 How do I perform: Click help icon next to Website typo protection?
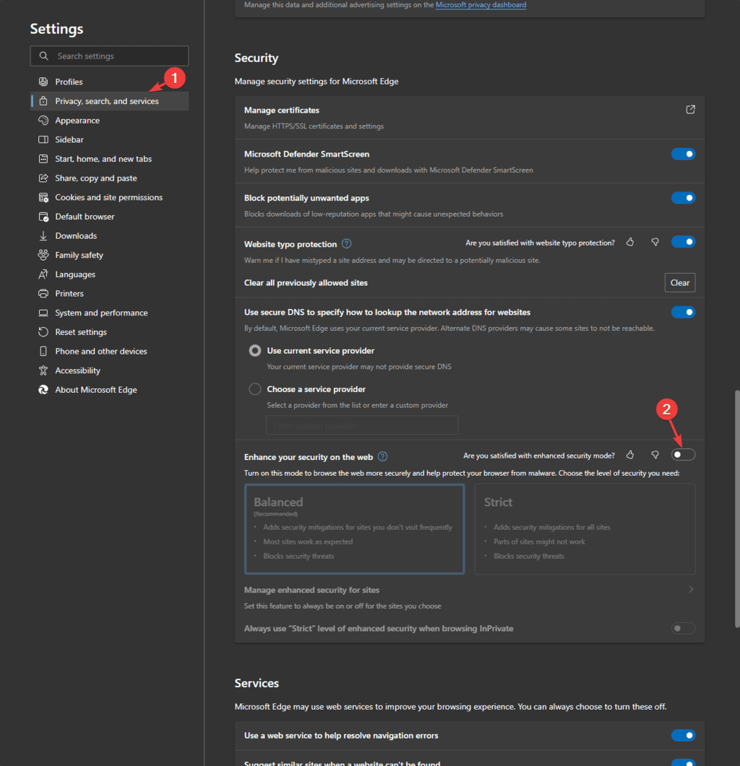tap(347, 244)
